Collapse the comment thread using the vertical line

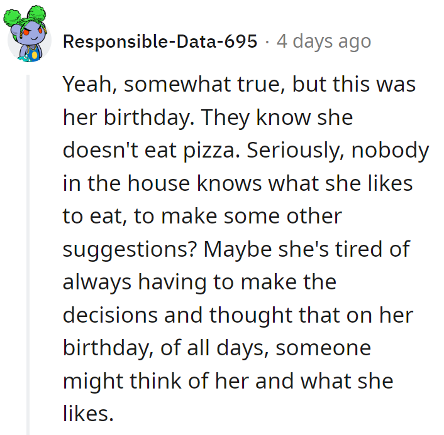26,251
